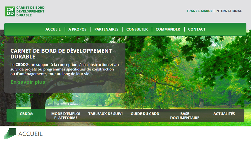251x141 pixels.
Task: Open the Tableaux de suivi tab
Action: point(106,114)
